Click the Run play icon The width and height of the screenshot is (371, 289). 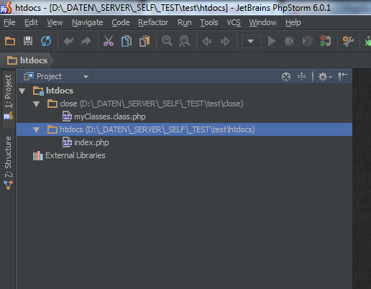pos(272,41)
